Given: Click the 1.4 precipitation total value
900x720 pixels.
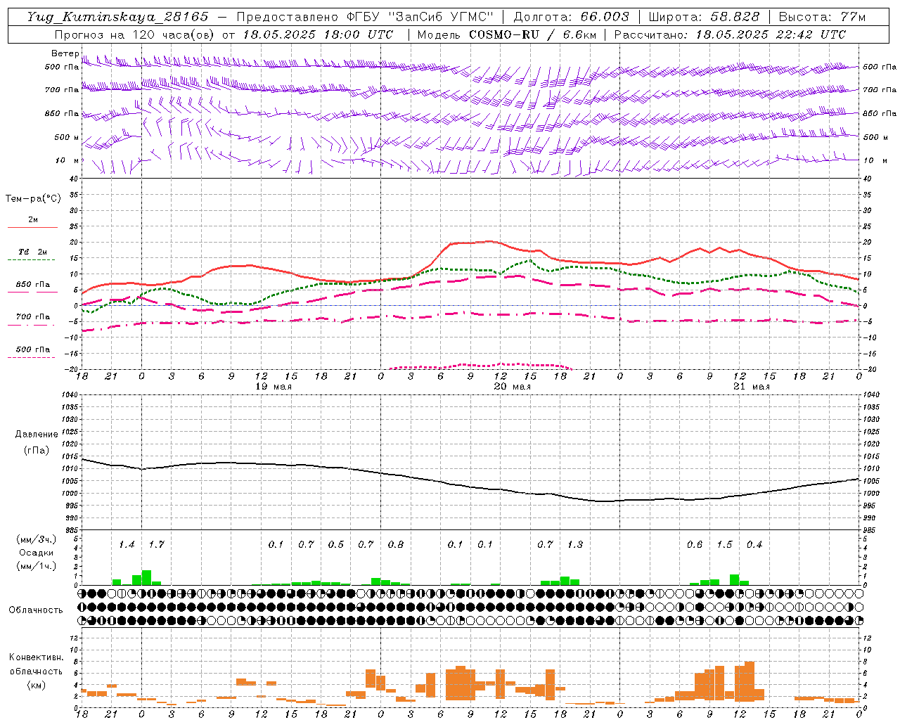Looking at the screenshot, I should click(x=127, y=544).
